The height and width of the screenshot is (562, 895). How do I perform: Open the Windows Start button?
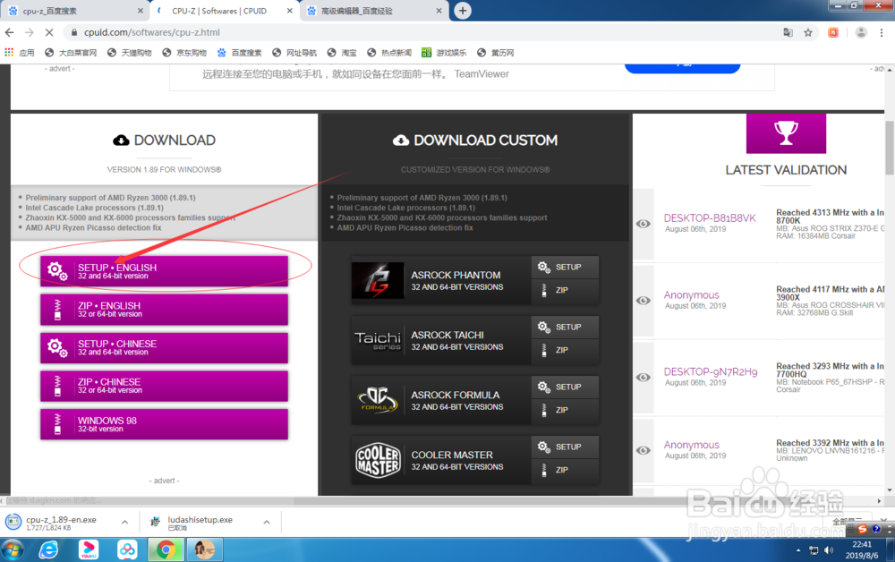[12, 550]
